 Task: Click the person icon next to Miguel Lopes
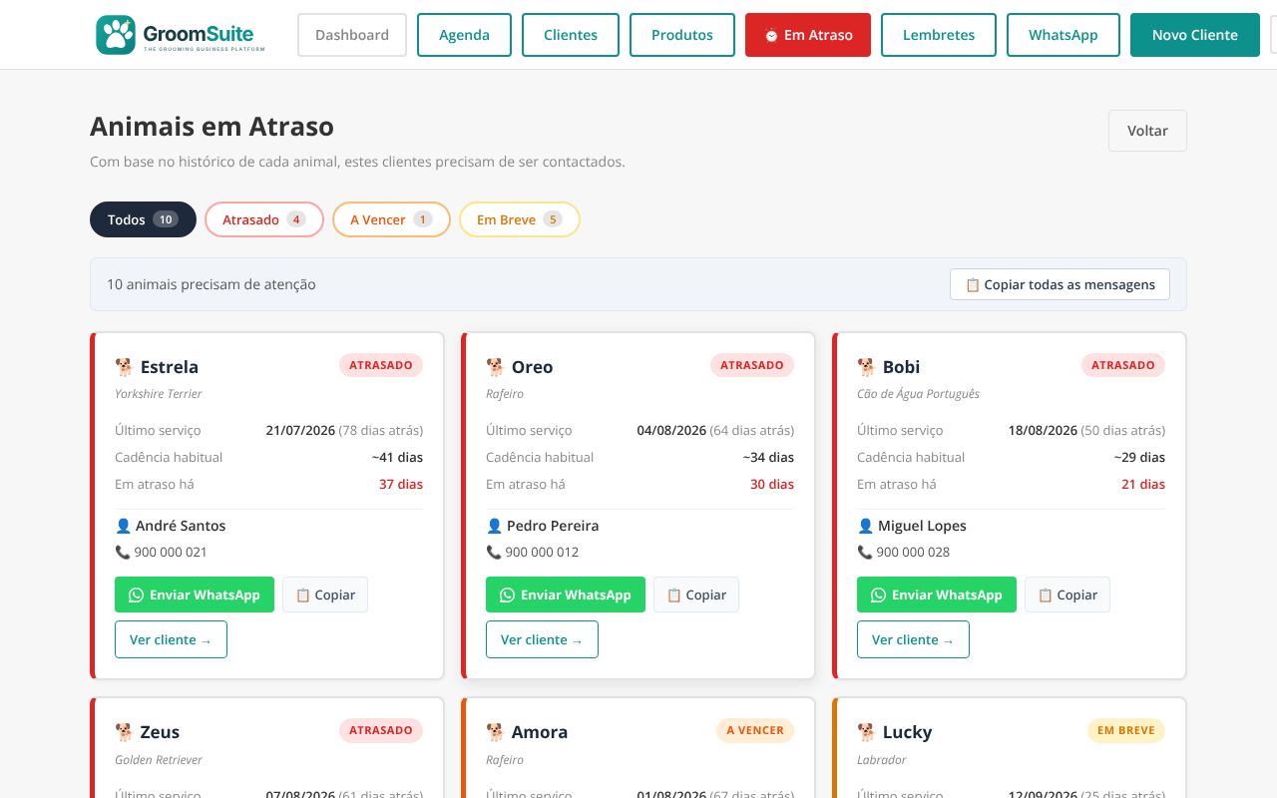(865, 526)
